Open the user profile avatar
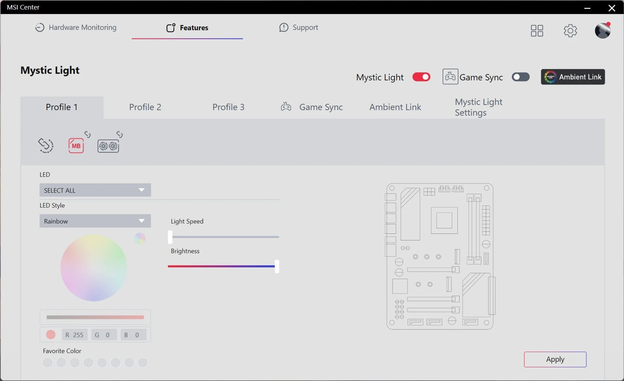 [603, 30]
